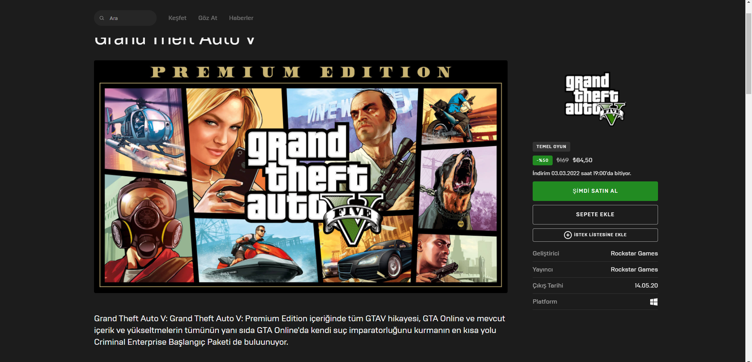This screenshot has height=362, width=752.
Task: Open the Haberler menu item
Action: pos(241,18)
